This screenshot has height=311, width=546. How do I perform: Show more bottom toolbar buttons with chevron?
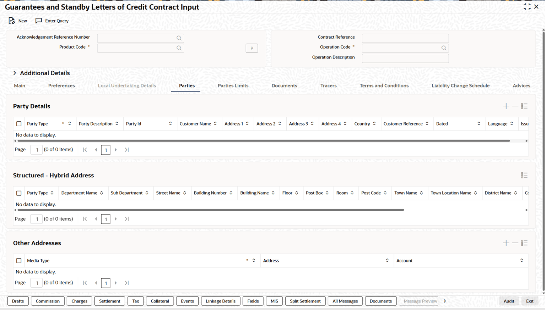click(444, 301)
